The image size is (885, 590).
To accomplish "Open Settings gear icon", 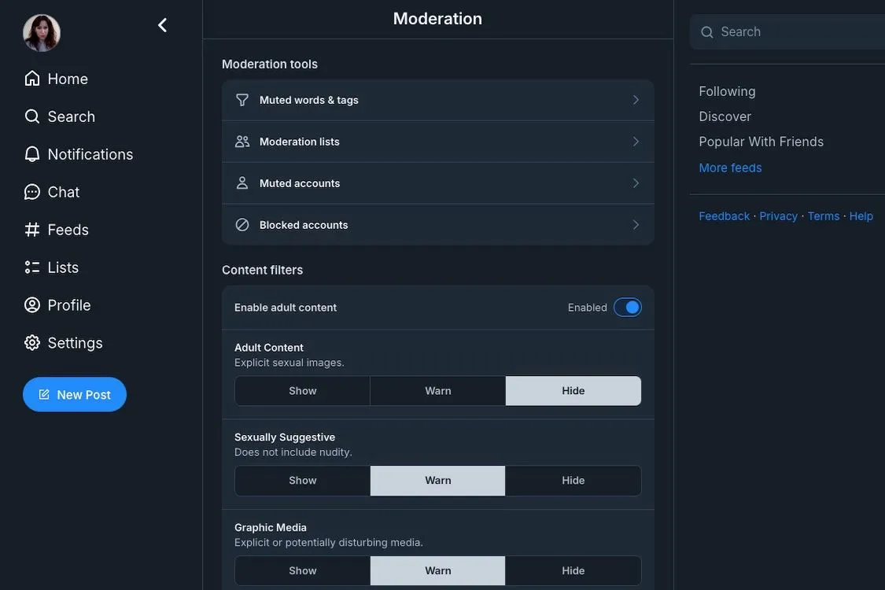I will click(32, 343).
